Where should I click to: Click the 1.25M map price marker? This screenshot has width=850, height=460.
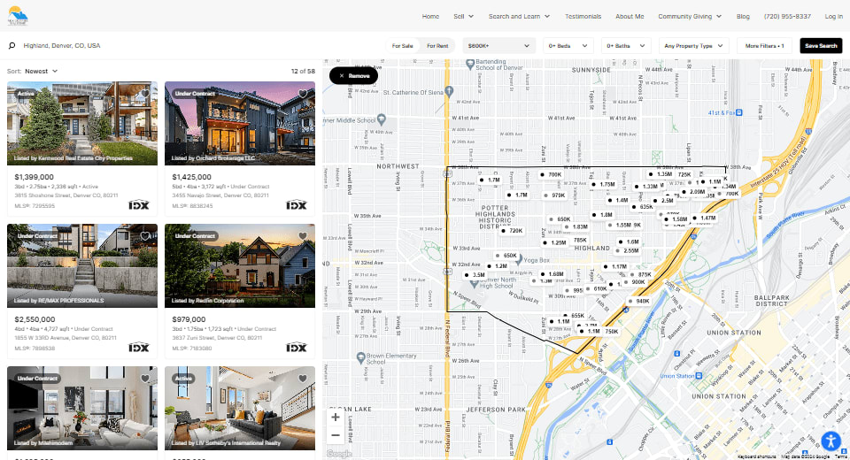[x=554, y=242]
